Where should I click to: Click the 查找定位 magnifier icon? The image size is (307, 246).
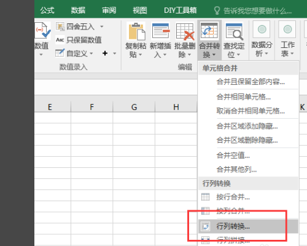[x=234, y=31]
